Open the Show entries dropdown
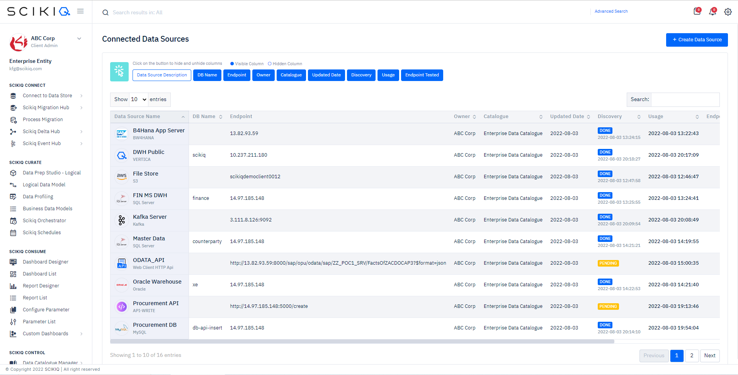The image size is (738, 375). 138,99
